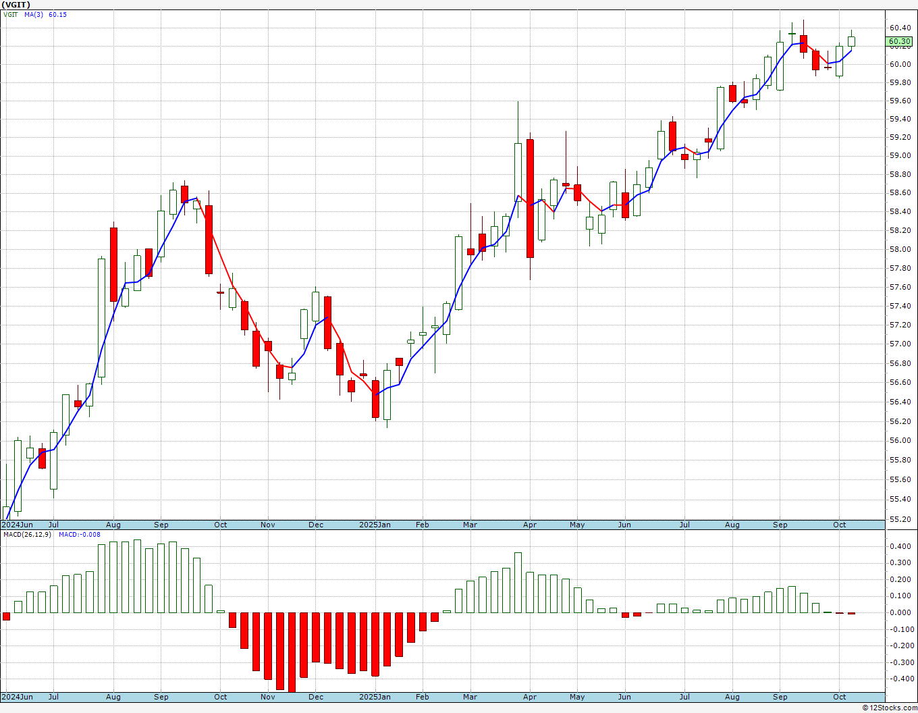Click the 56.40 price axis label
This screenshot has width=918, height=713.
(900, 402)
